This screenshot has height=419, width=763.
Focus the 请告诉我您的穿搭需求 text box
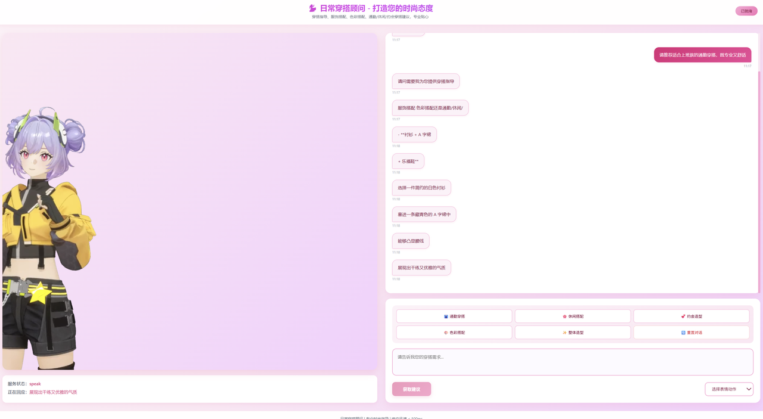pos(573,362)
